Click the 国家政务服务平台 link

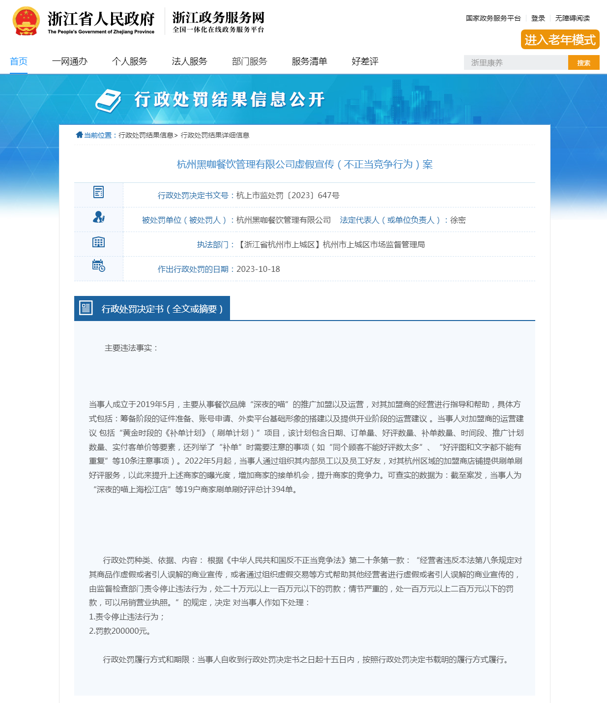pyautogui.click(x=493, y=18)
